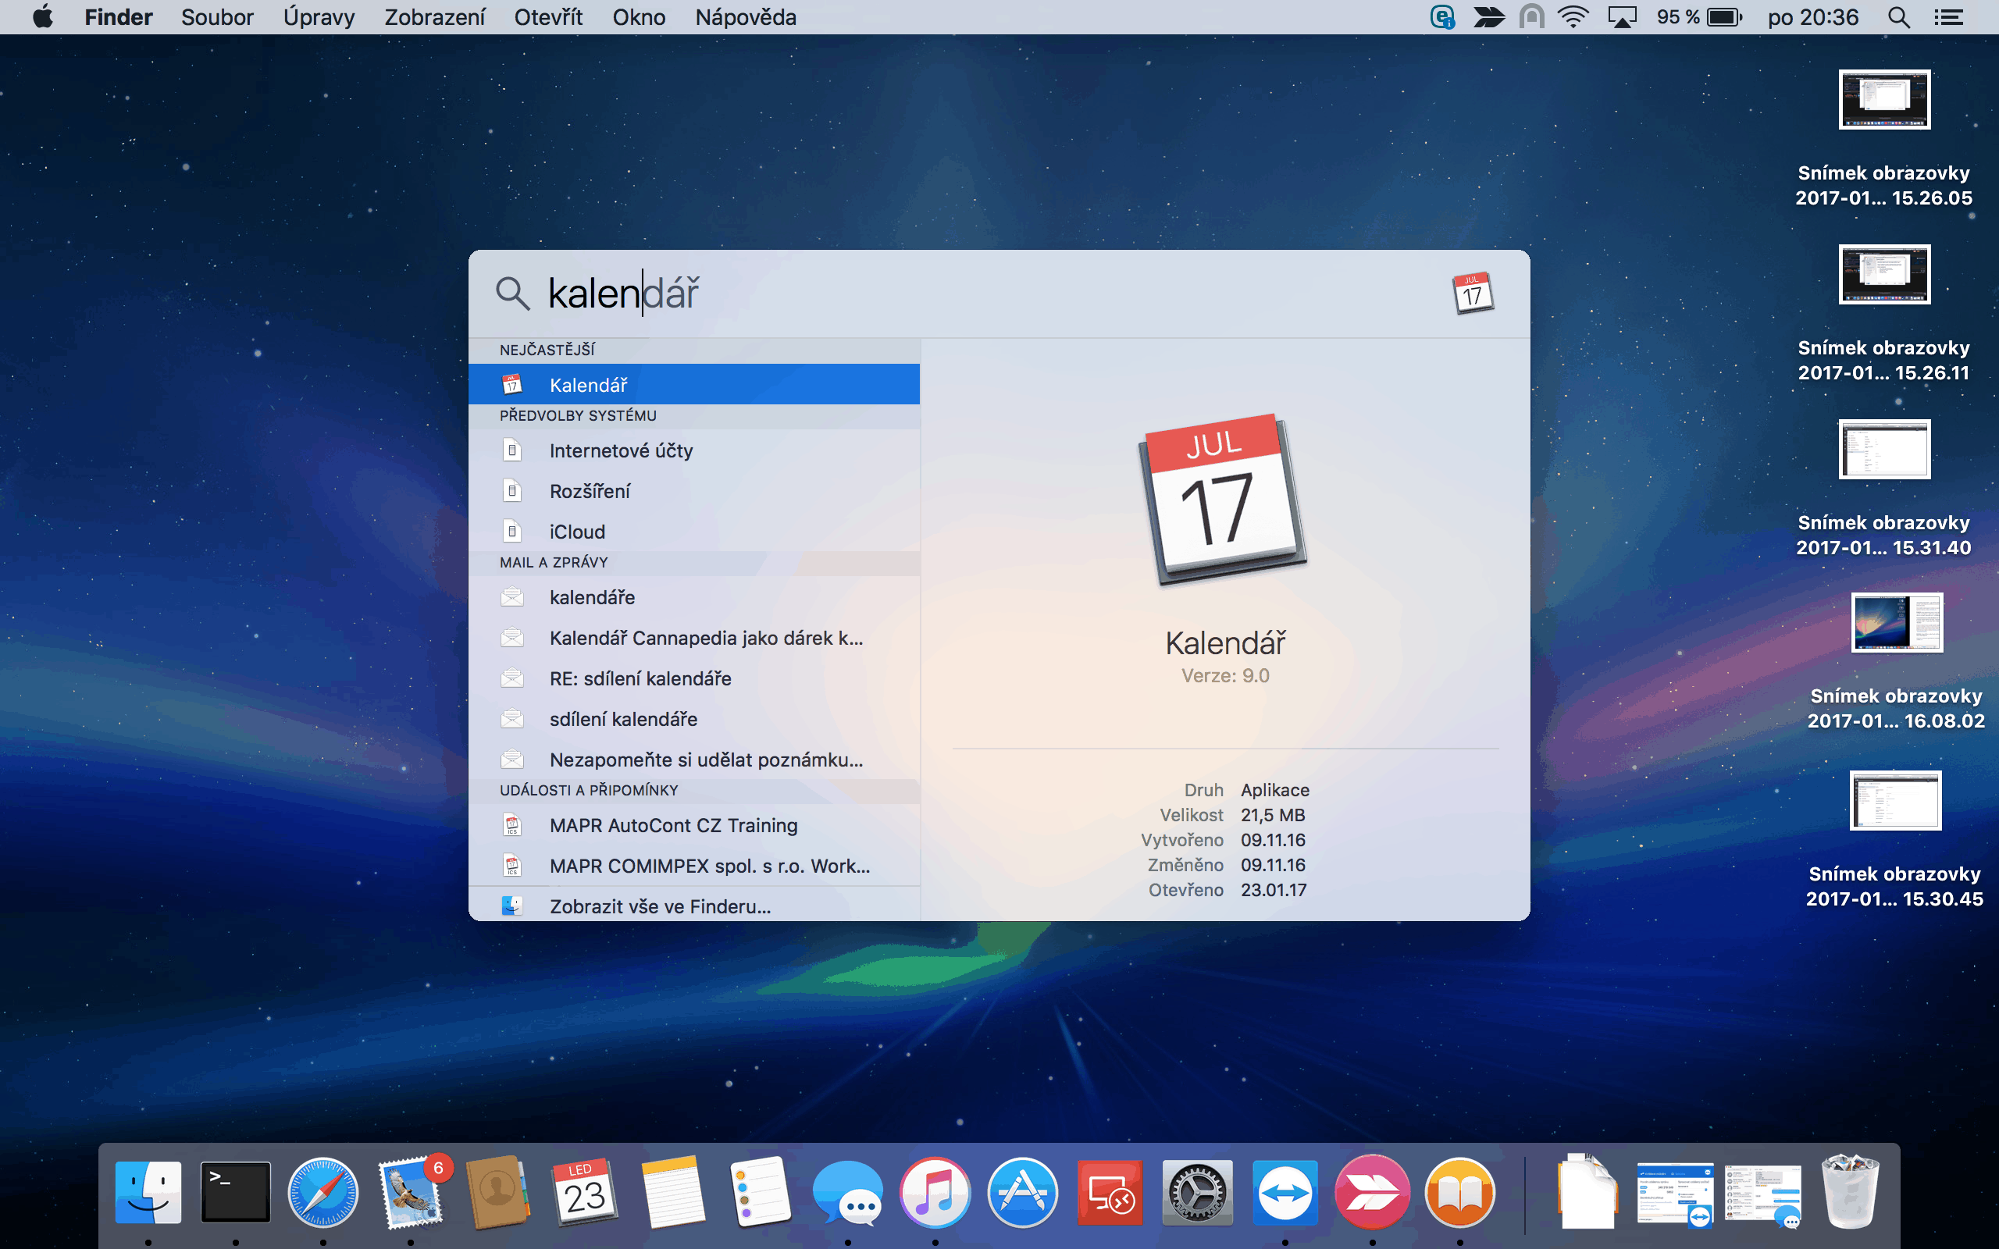The image size is (1999, 1249).
Task: Open iBooks orange book icon
Action: 1459,1192
